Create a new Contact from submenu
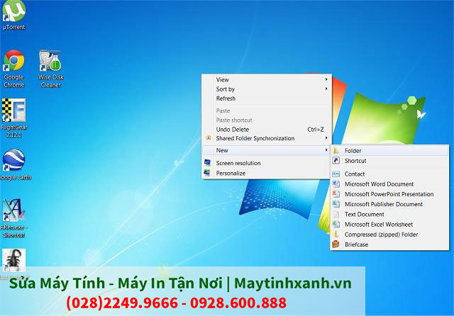The image size is (454, 316). coord(389,174)
